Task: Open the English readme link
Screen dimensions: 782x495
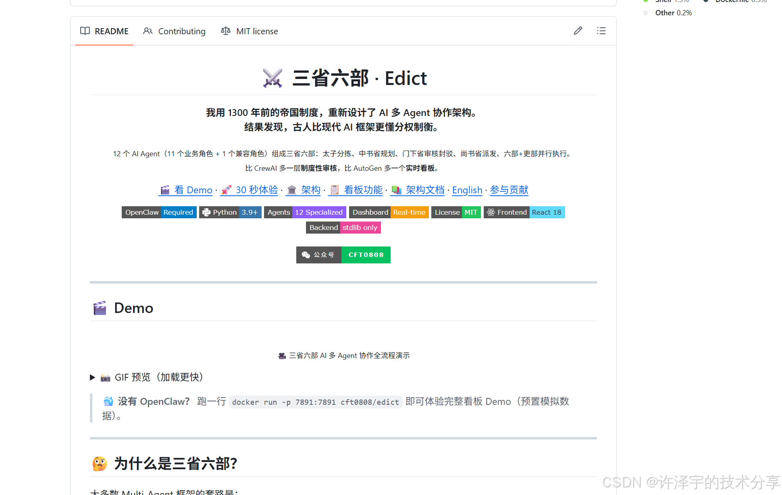Action: pos(467,190)
